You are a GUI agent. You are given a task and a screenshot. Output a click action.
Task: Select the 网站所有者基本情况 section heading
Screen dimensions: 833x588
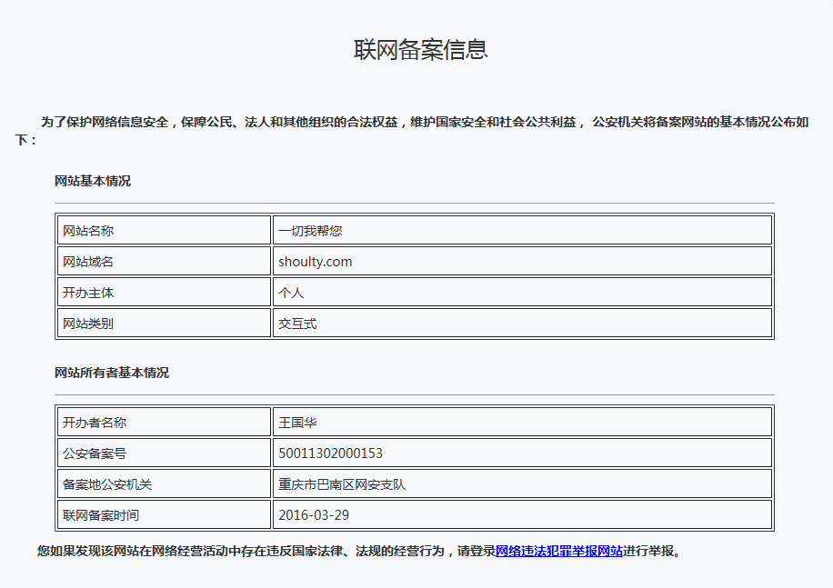112,373
